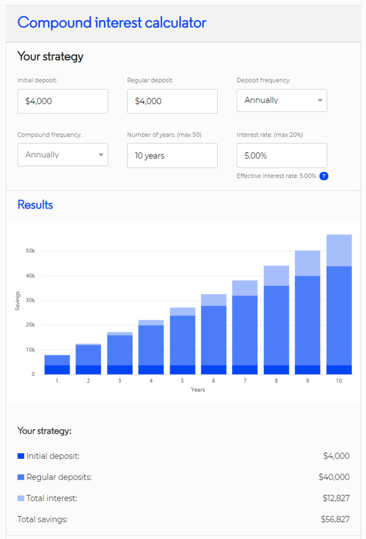Click the year 1 bar in chart
This screenshot has width=366, height=539.
(x=57, y=365)
